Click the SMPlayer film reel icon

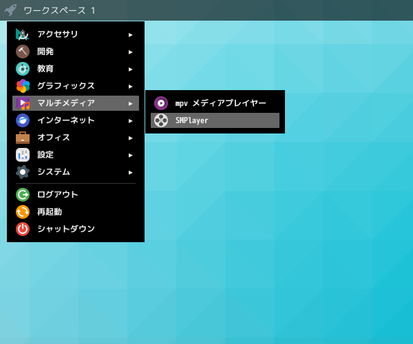(x=161, y=120)
